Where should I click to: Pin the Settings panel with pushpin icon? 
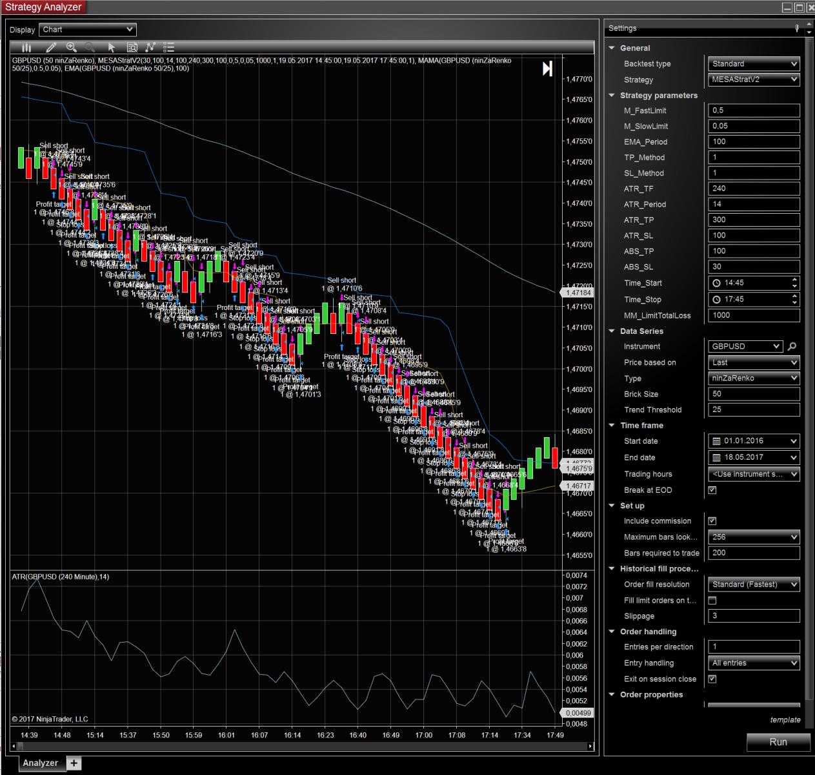pos(797,28)
